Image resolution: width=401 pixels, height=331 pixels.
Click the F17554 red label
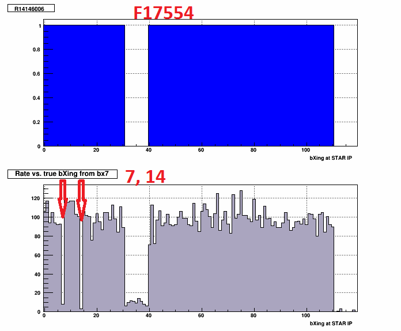click(164, 13)
